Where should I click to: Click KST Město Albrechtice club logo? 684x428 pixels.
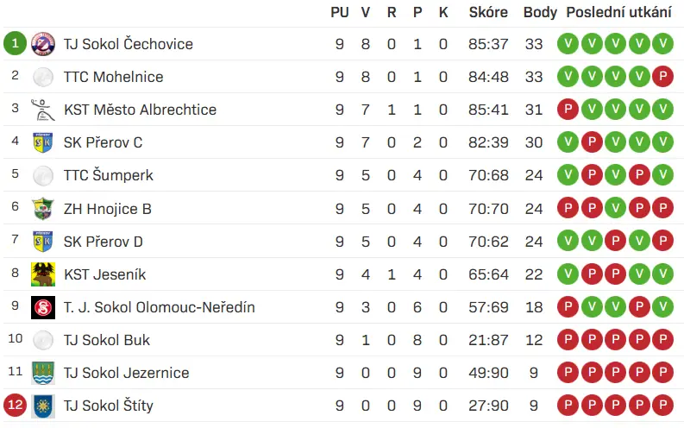pyautogui.click(x=43, y=110)
